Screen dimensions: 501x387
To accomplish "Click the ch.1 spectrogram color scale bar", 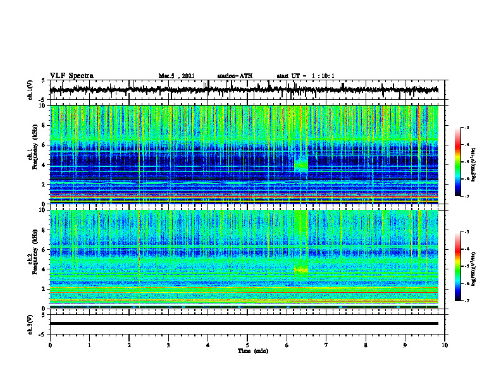I will coord(458,162).
